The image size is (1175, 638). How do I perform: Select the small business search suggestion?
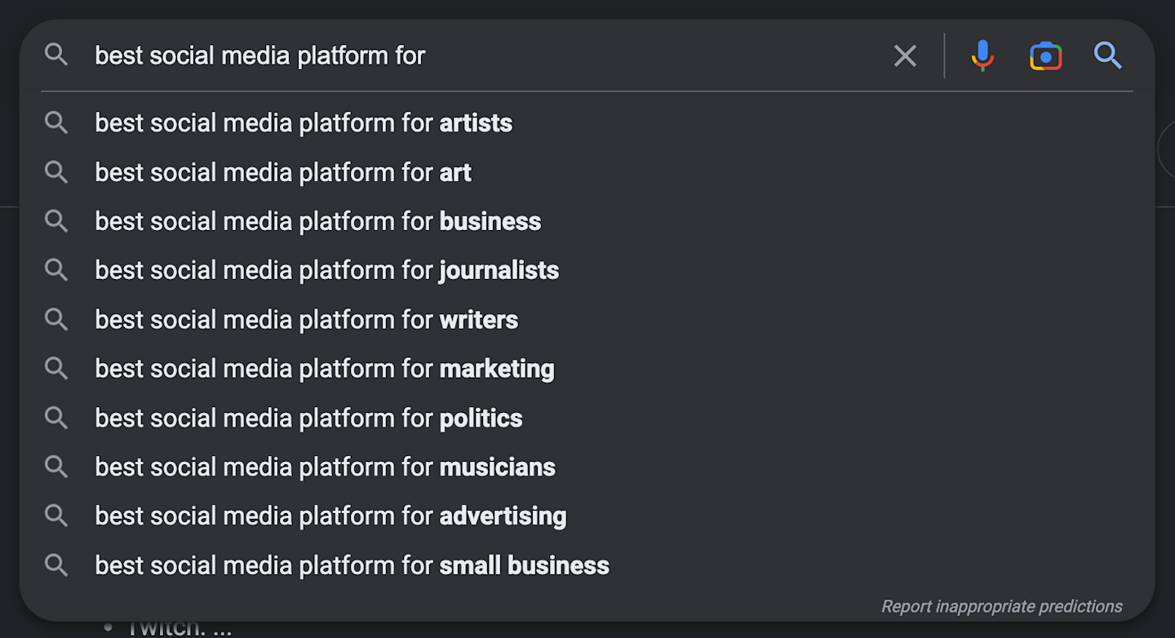352,565
